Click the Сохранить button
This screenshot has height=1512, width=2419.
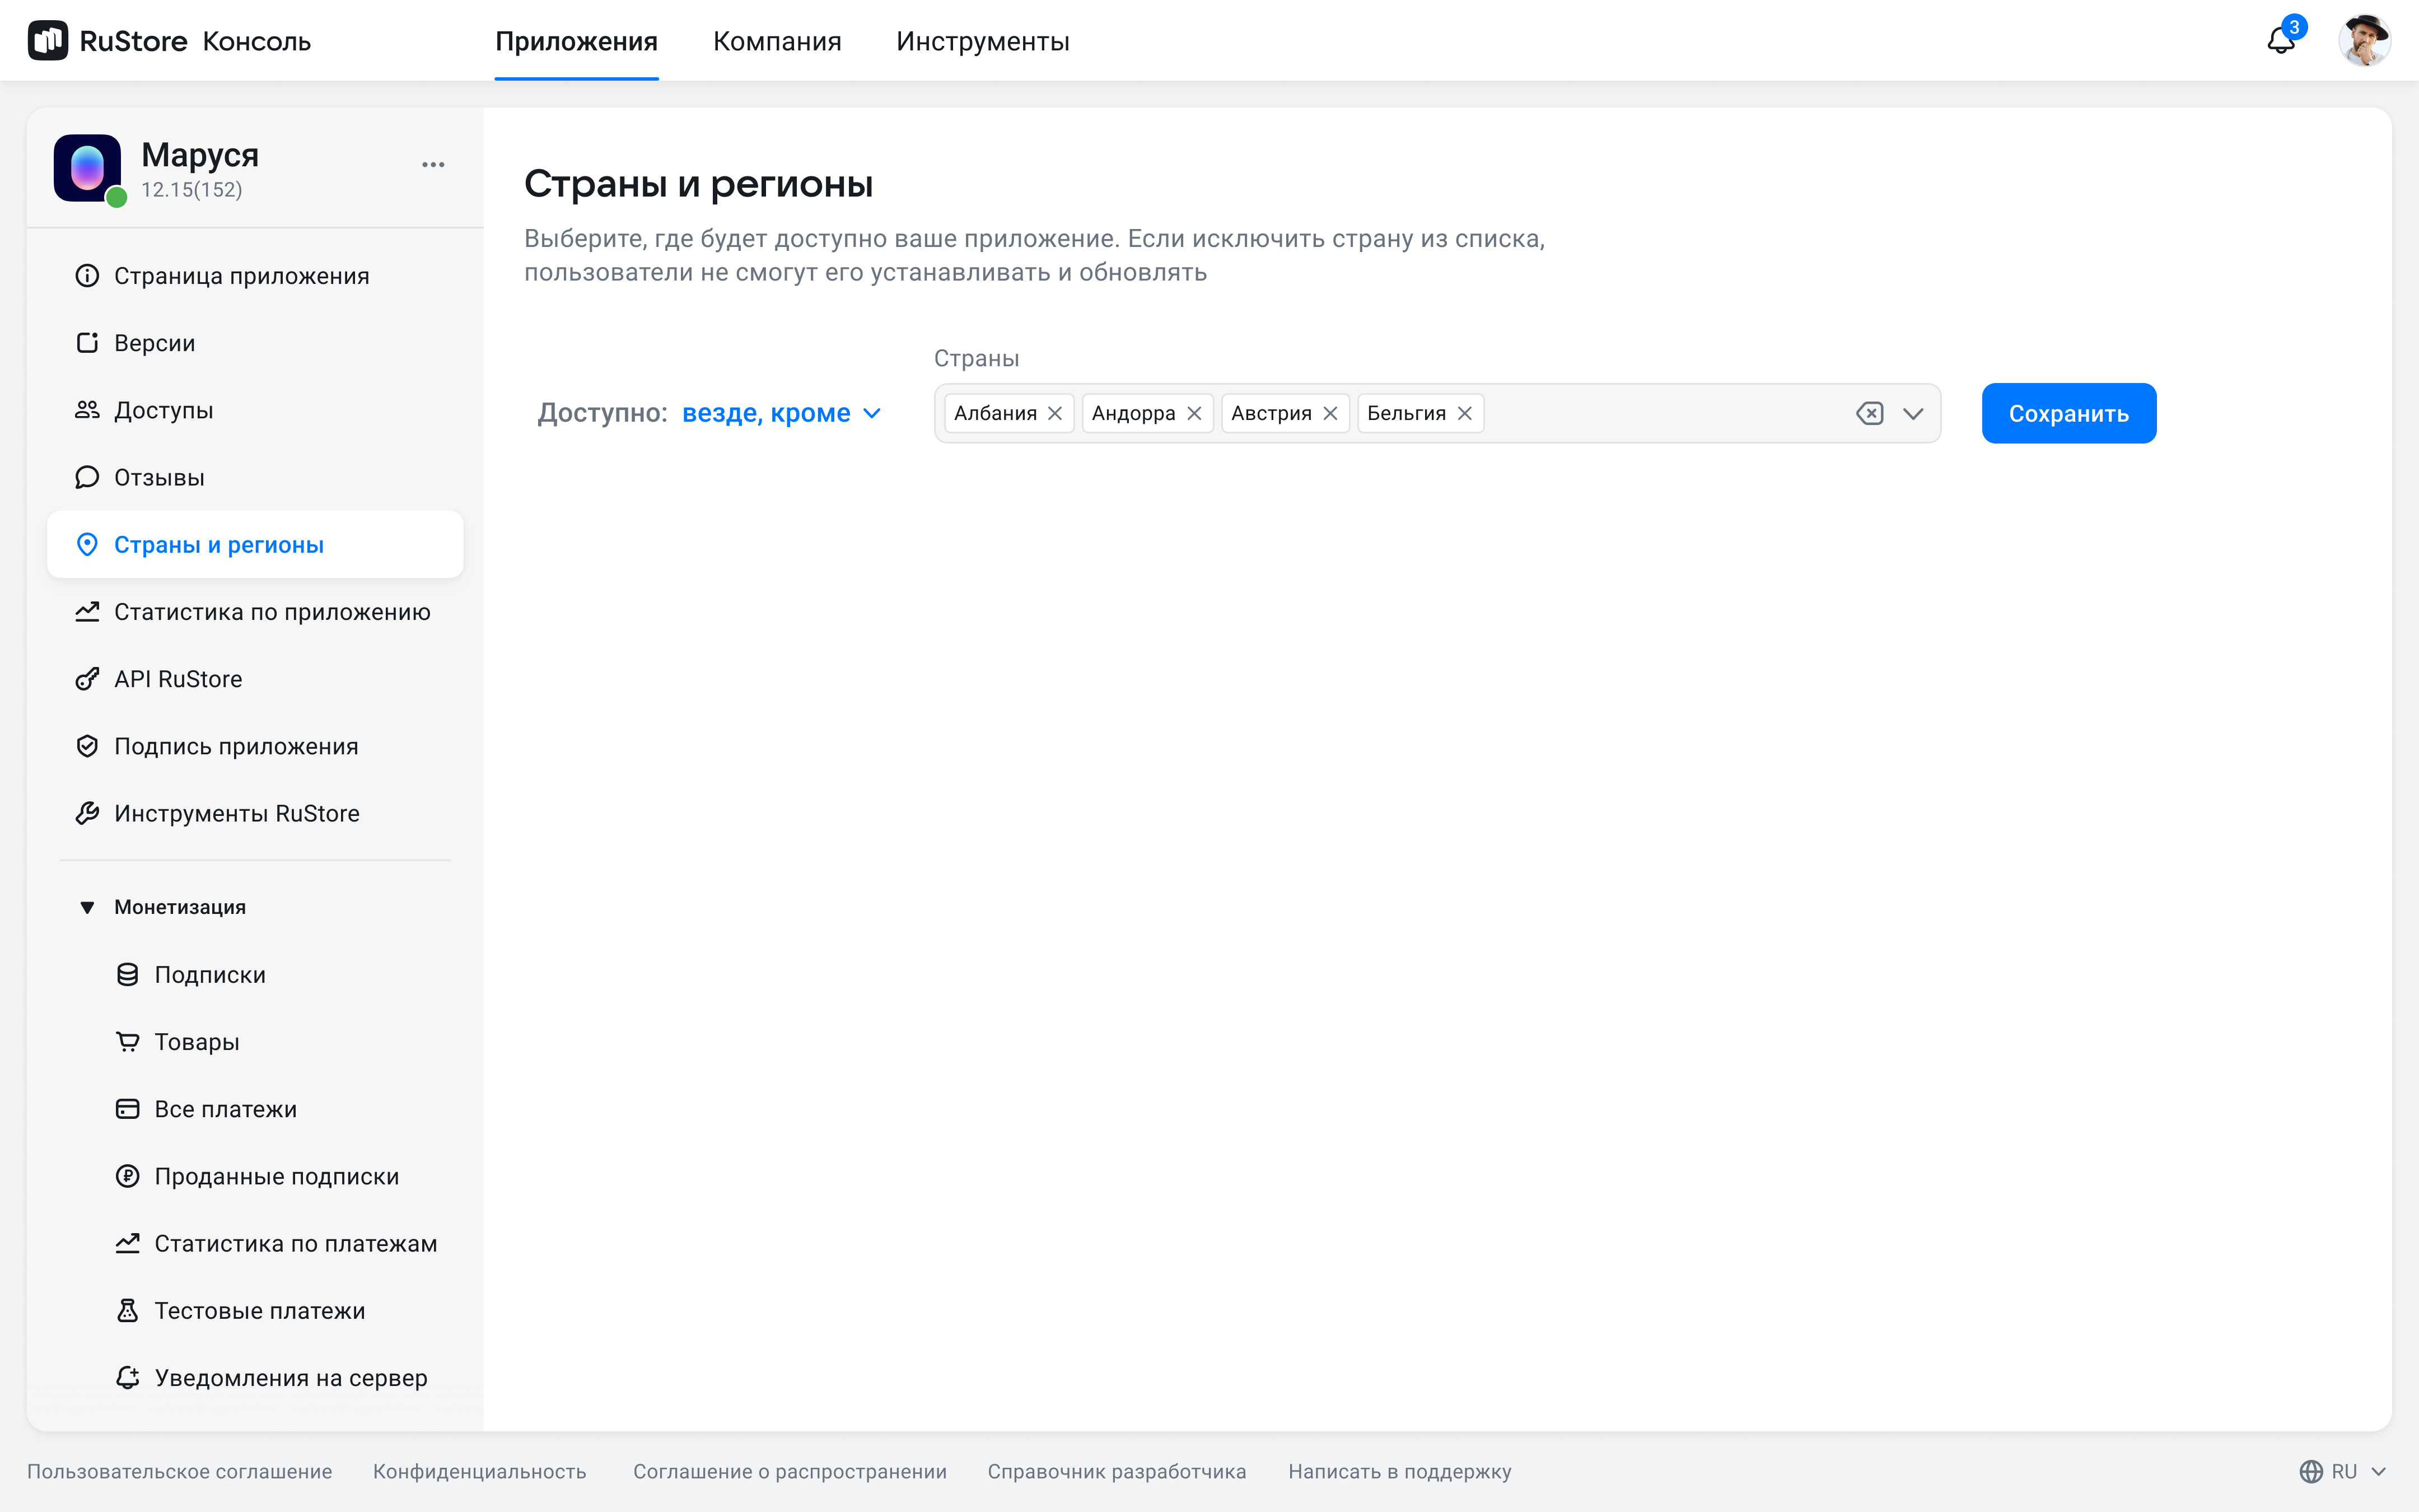pos(2068,413)
